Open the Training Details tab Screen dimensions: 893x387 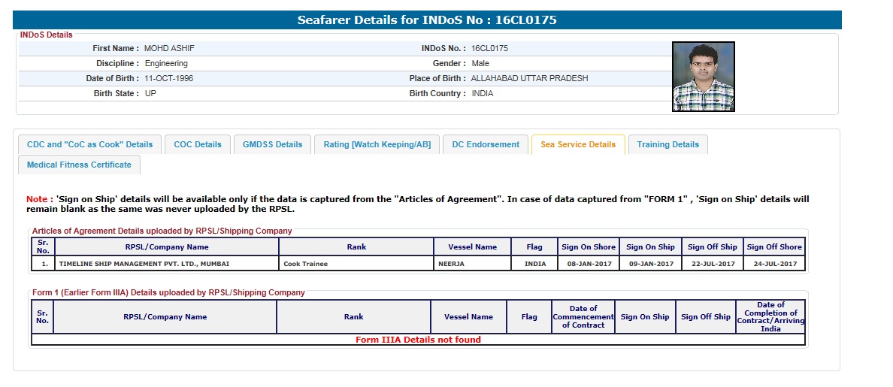point(667,144)
